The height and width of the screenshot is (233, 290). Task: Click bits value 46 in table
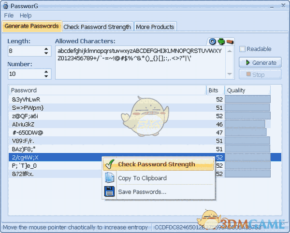[219, 124]
